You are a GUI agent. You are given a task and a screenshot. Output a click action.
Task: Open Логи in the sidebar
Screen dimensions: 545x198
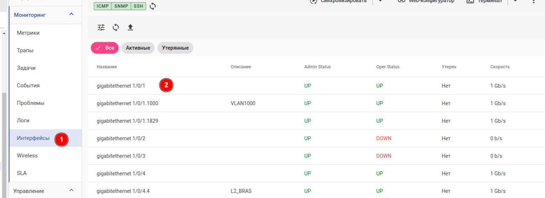click(x=45, y=121)
